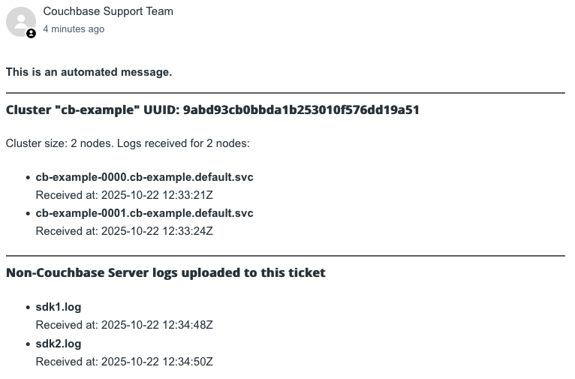The width and height of the screenshot is (575, 379).
Task: Click the Cluster "cb-example" heading
Action: [73, 110]
